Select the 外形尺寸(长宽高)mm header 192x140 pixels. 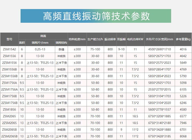[159, 39]
